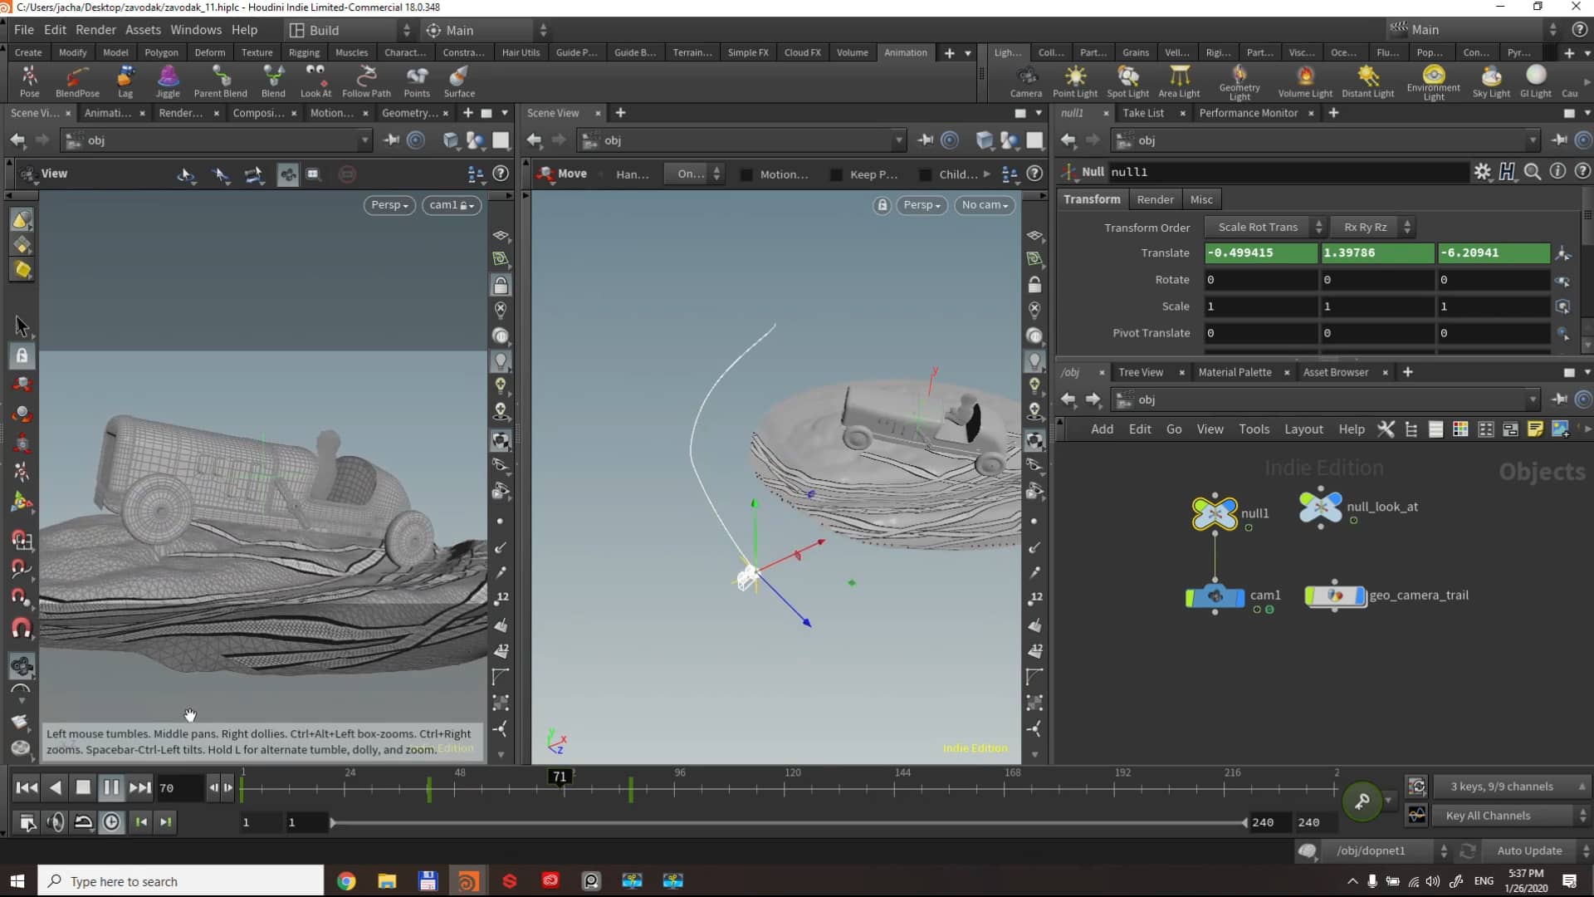Add an Environment Light
The image size is (1594, 897).
pyautogui.click(x=1433, y=81)
